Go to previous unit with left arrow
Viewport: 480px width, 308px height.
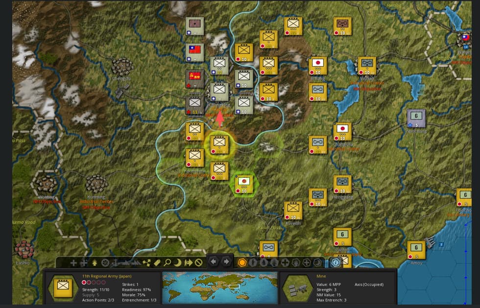point(214,262)
